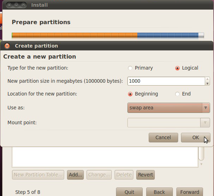Choose End as partition location

(x=177, y=94)
